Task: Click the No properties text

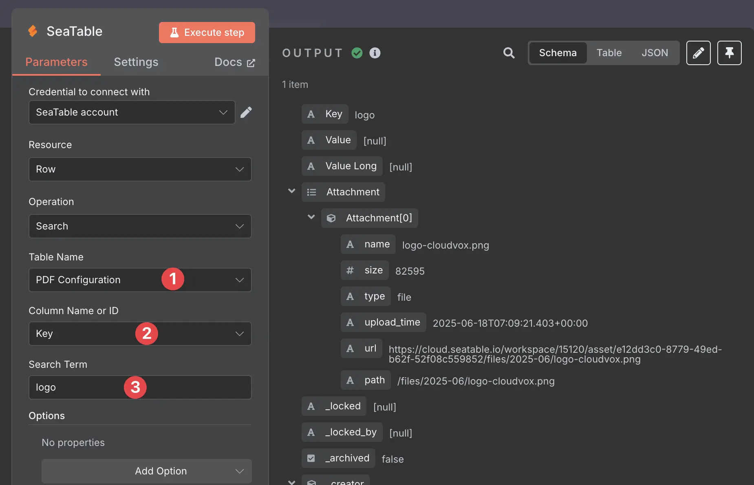Action: (x=73, y=443)
